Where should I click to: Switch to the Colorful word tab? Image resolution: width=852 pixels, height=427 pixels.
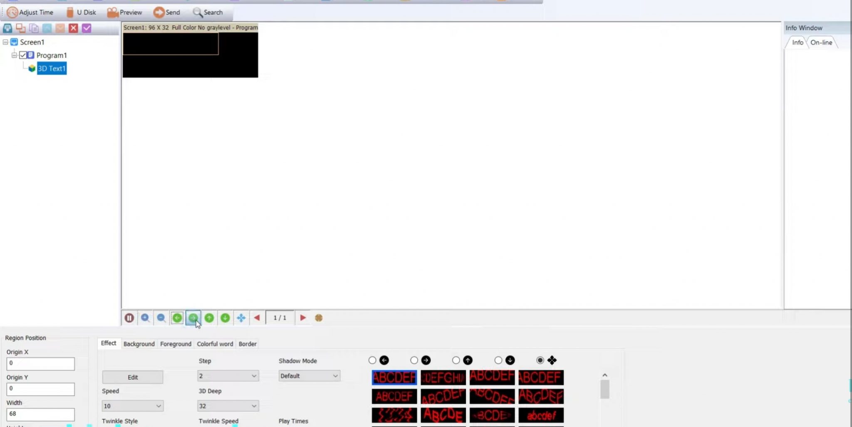(215, 343)
